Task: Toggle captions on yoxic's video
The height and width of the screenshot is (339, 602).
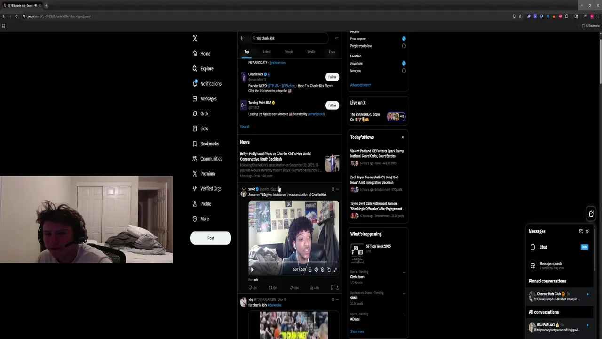Action: click(309, 270)
